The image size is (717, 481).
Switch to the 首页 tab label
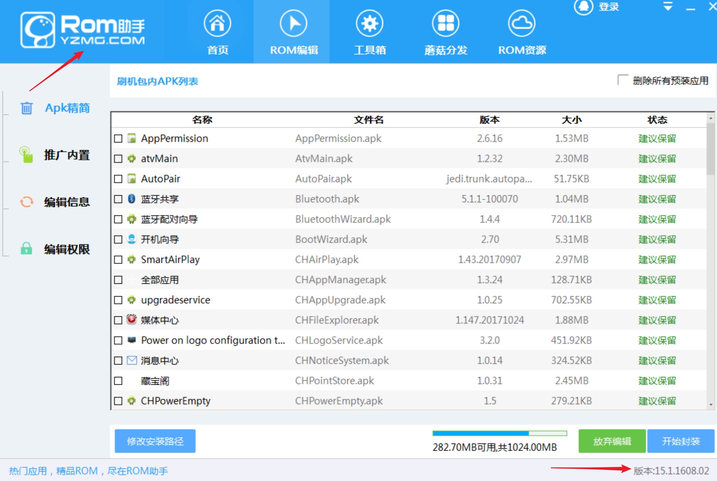click(x=217, y=50)
